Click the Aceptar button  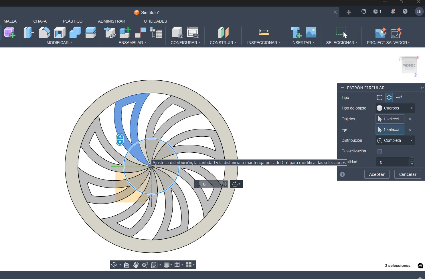[x=377, y=174]
